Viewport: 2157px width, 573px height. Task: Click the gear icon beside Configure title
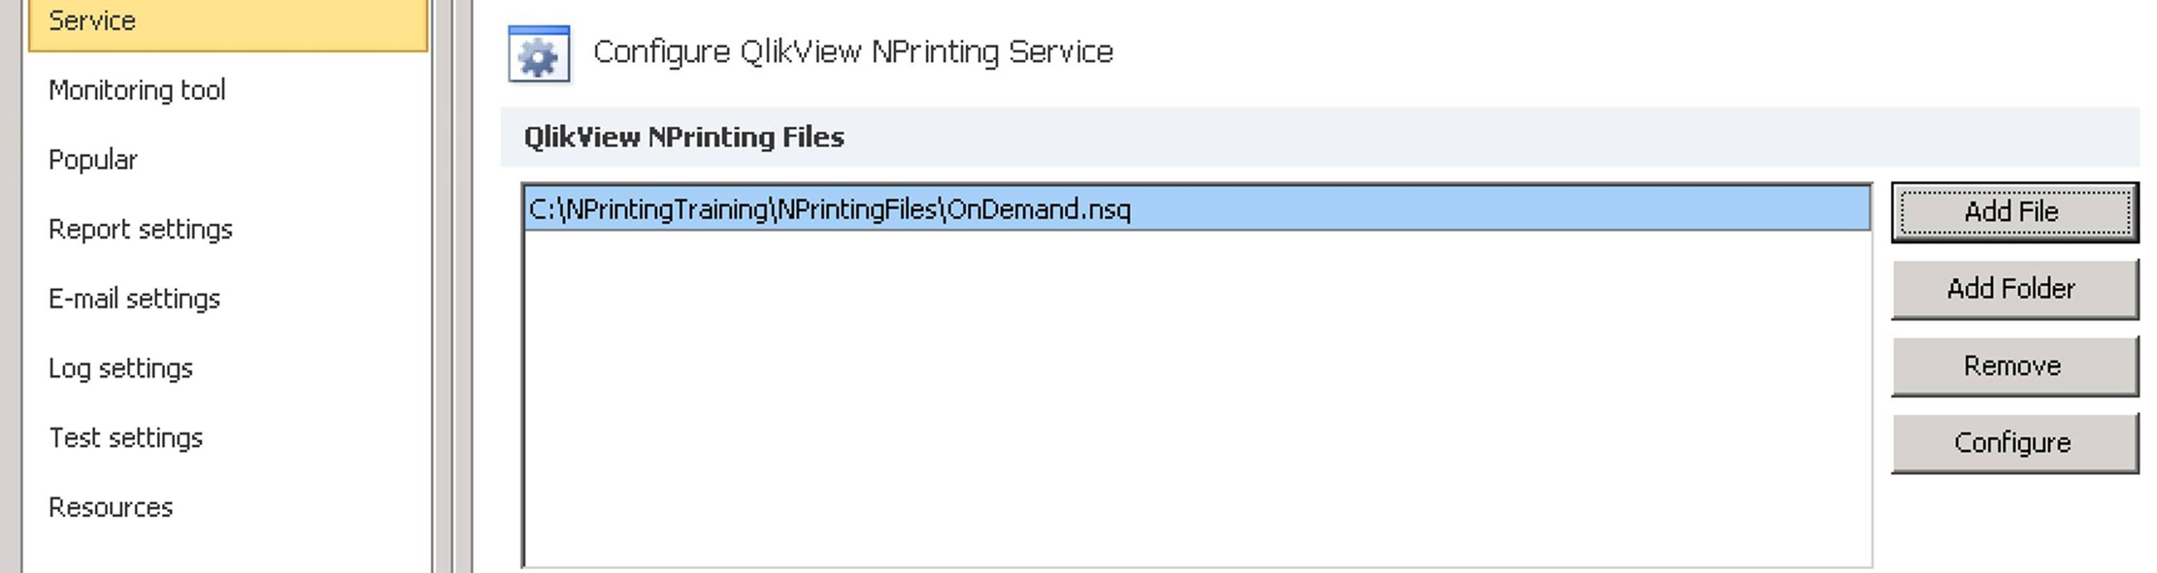pyautogui.click(x=539, y=54)
